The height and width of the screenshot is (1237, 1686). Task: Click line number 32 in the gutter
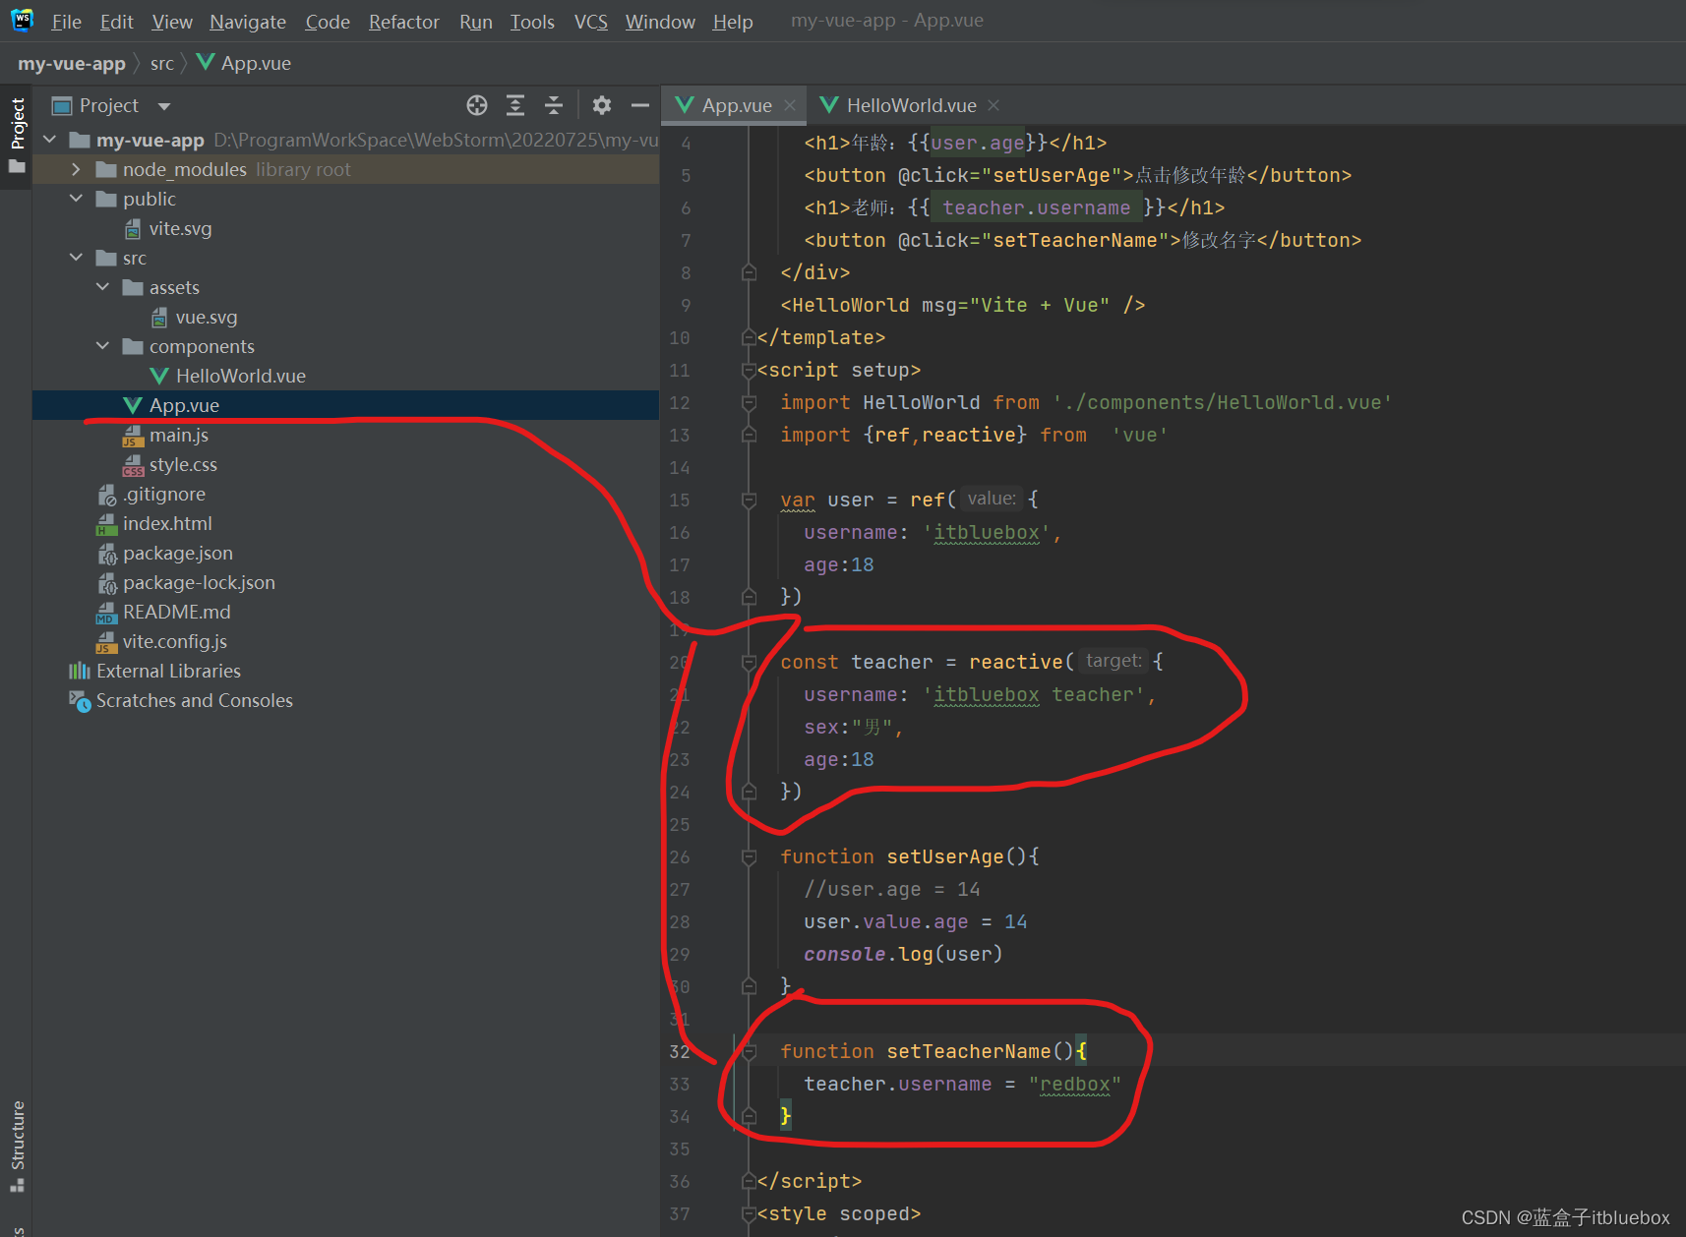pyautogui.click(x=680, y=1052)
